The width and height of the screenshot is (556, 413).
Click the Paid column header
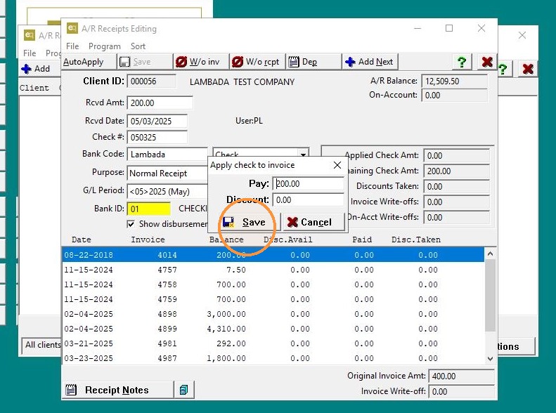click(362, 240)
